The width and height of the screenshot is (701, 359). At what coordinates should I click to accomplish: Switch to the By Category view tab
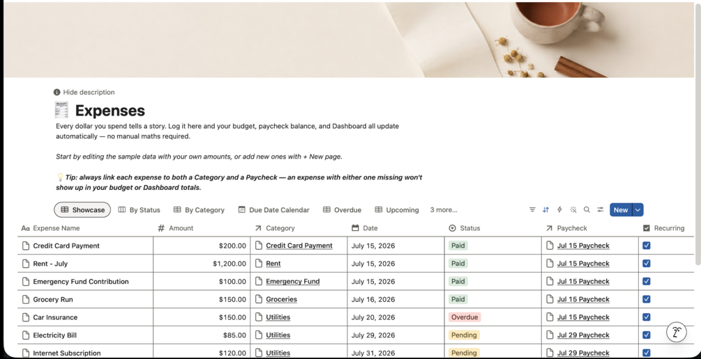click(199, 209)
